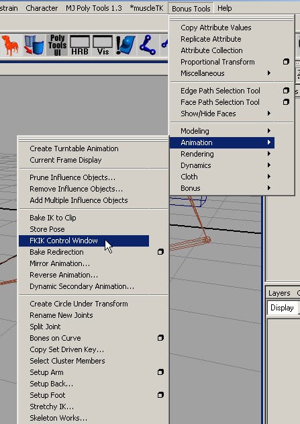This screenshot has width=300, height=424.
Task: Open the Character menu
Action: (42, 8)
